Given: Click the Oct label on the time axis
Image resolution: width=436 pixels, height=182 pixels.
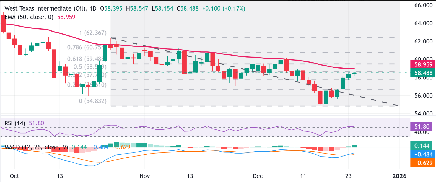Looking at the screenshot, I should (x=14, y=176).
